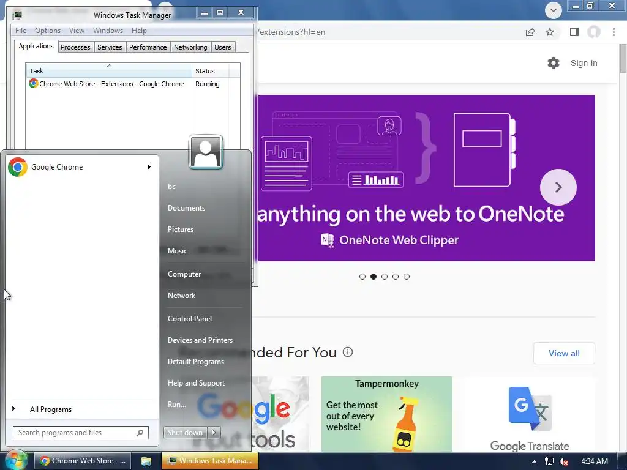Open File Explorer from the taskbar
This screenshot has height=470, width=627.
tap(146, 461)
